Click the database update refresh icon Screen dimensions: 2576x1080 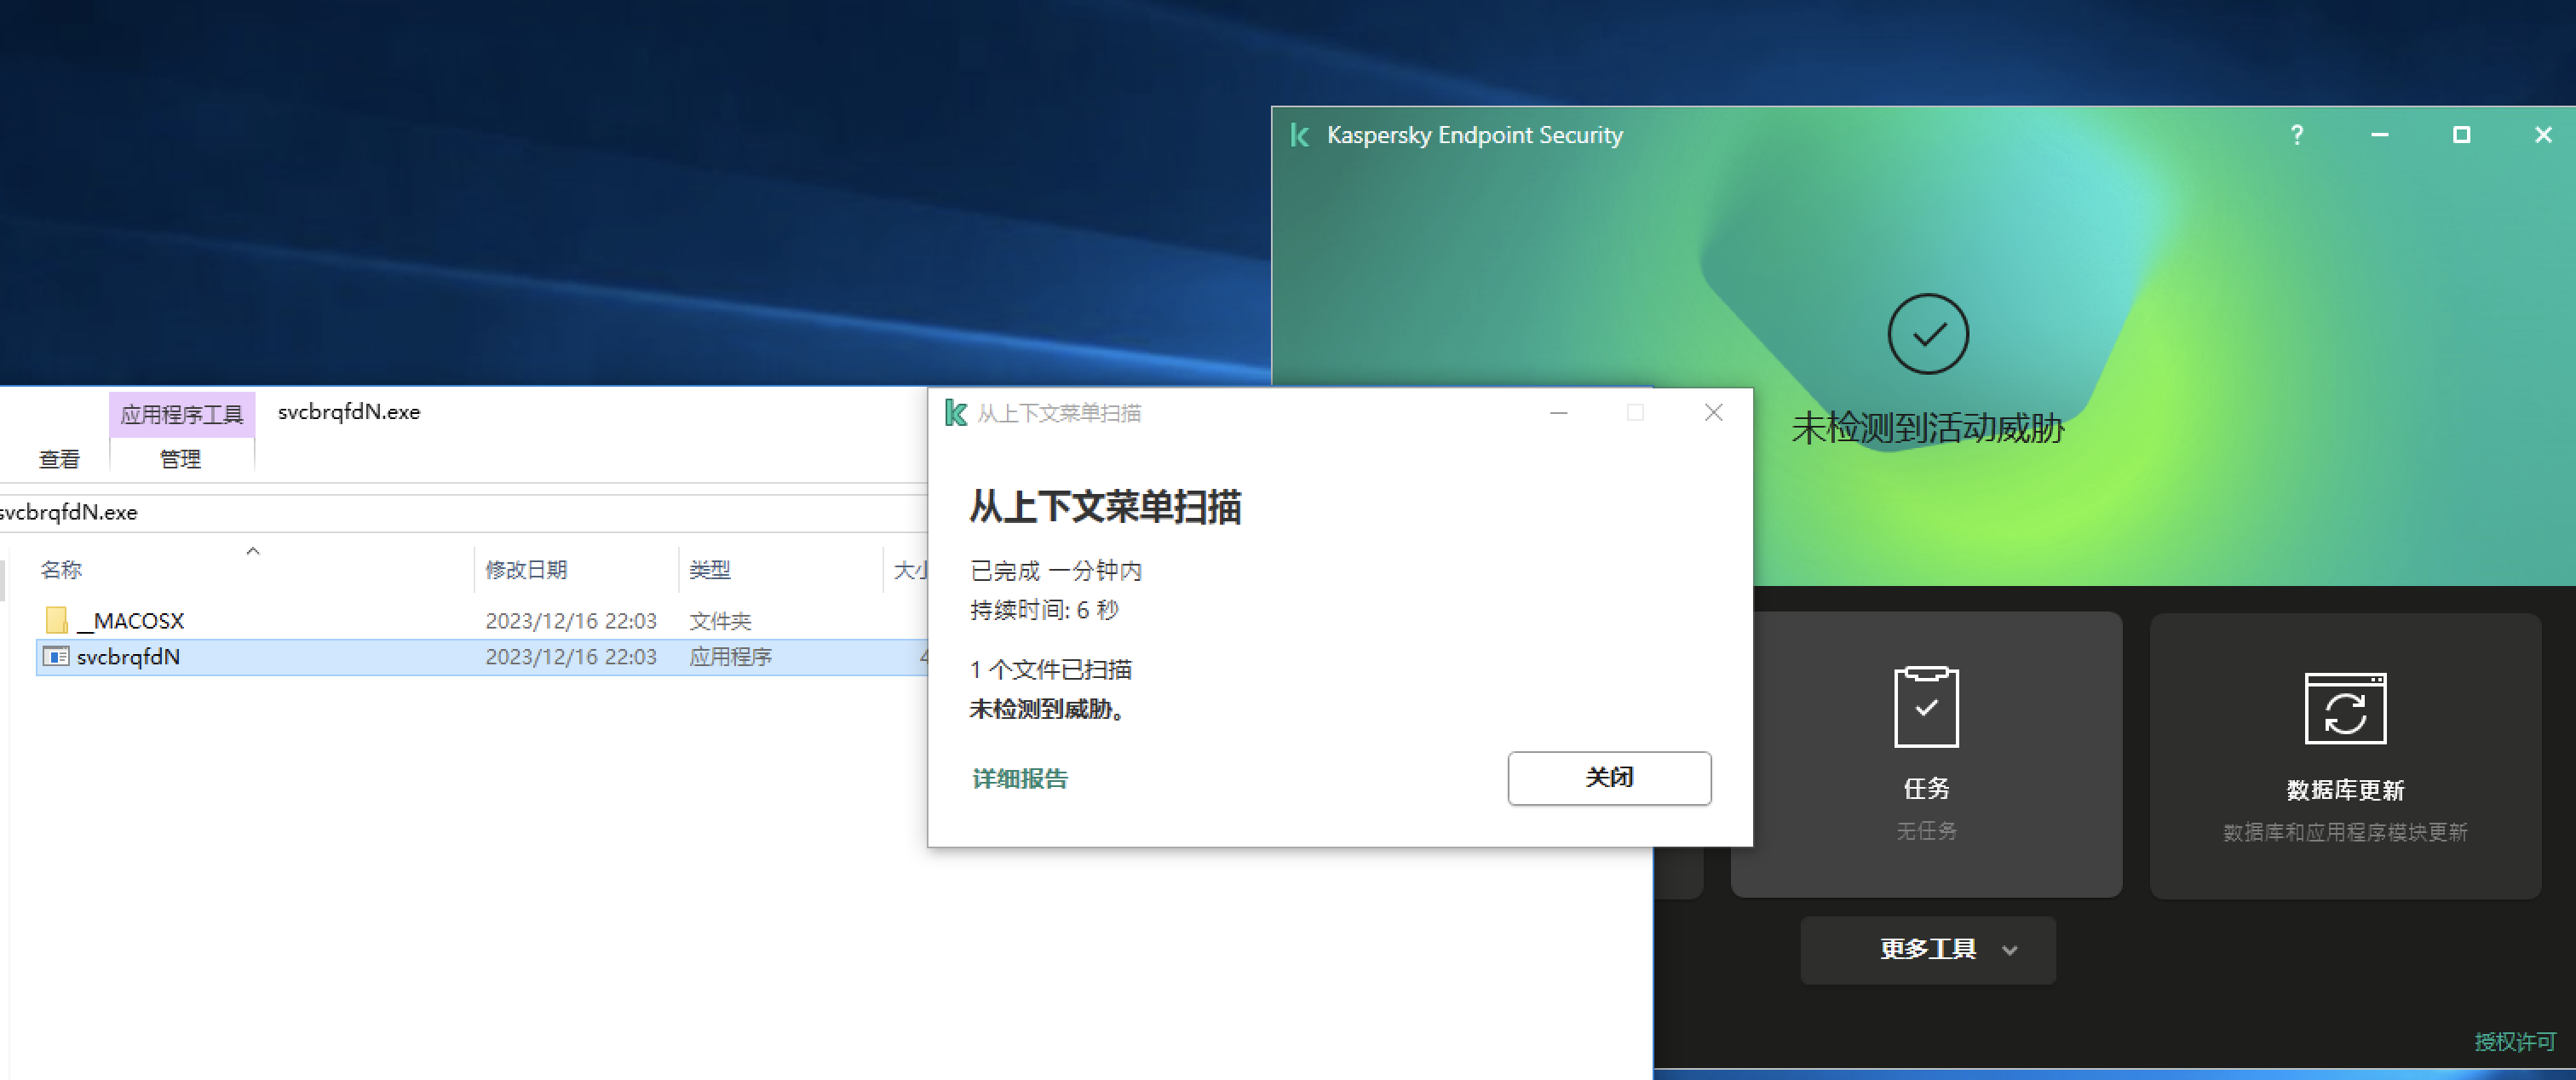(2344, 708)
